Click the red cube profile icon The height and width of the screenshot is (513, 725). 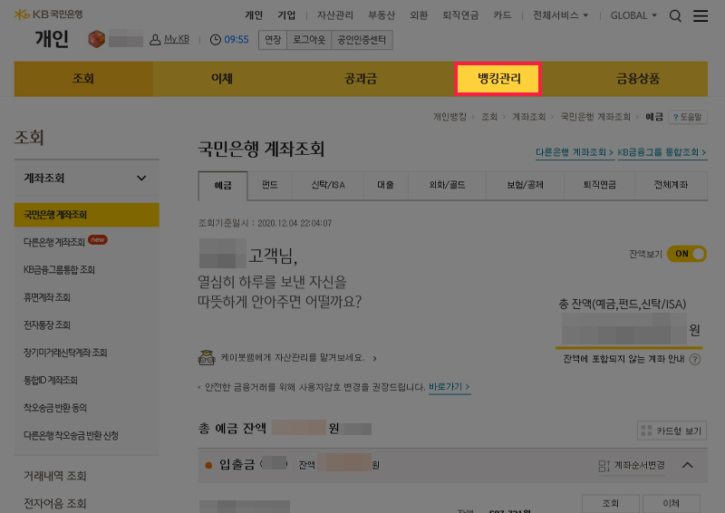(x=96, y=39)
